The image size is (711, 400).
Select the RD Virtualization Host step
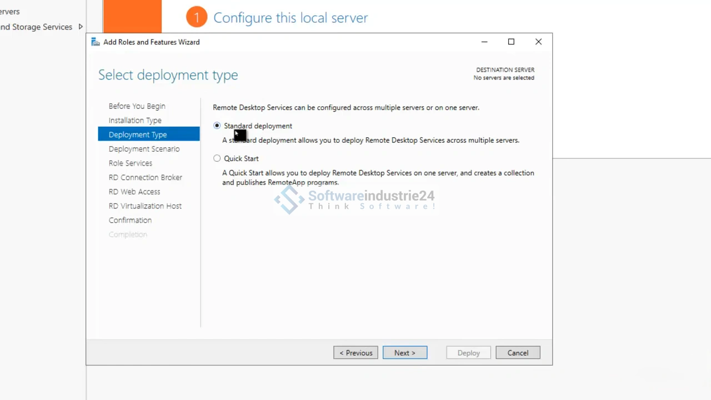[x=145, y=206]
